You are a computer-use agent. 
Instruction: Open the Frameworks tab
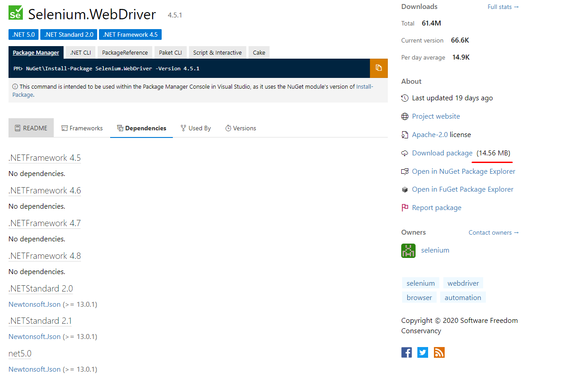(x=82, y=128)
